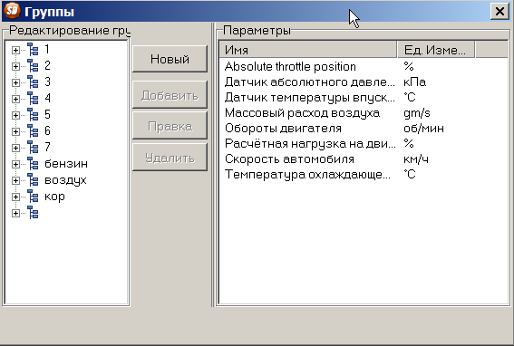514x346 pixels.
Task: Expand the tree node for group 4
Action: [15, 99]
